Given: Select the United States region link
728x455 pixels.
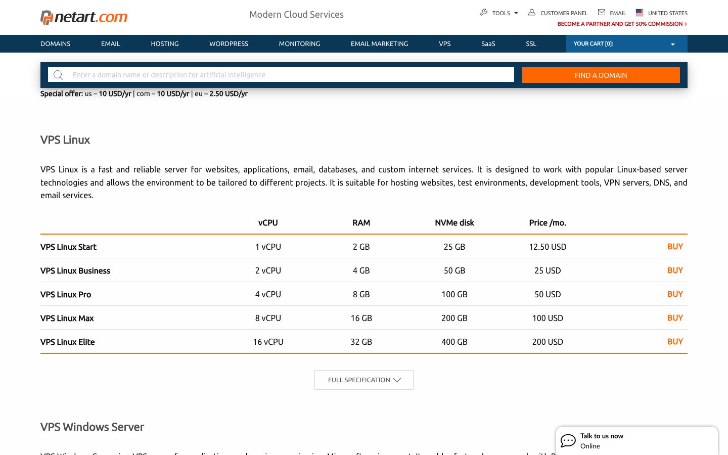Looking at the screenshot, I should (x=668, y=13).
